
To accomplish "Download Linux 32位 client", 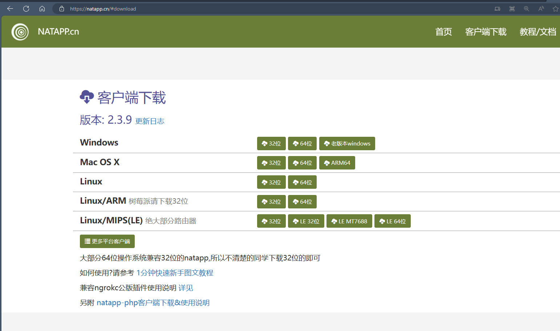I will [x=271, y=182].
